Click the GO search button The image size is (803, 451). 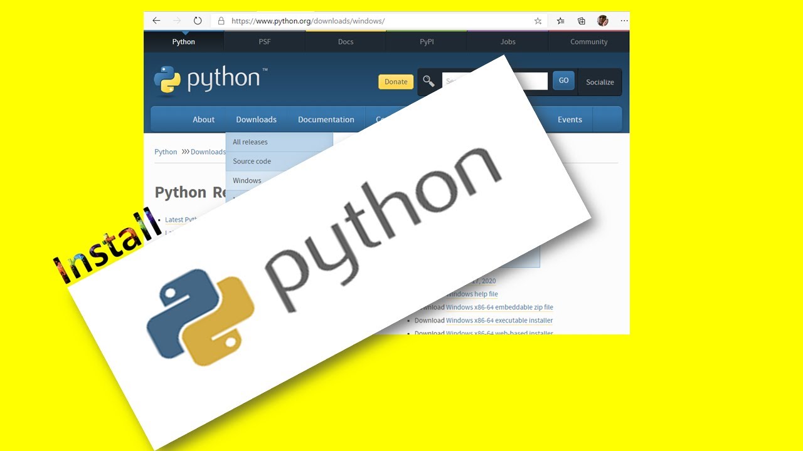(563, 81)
